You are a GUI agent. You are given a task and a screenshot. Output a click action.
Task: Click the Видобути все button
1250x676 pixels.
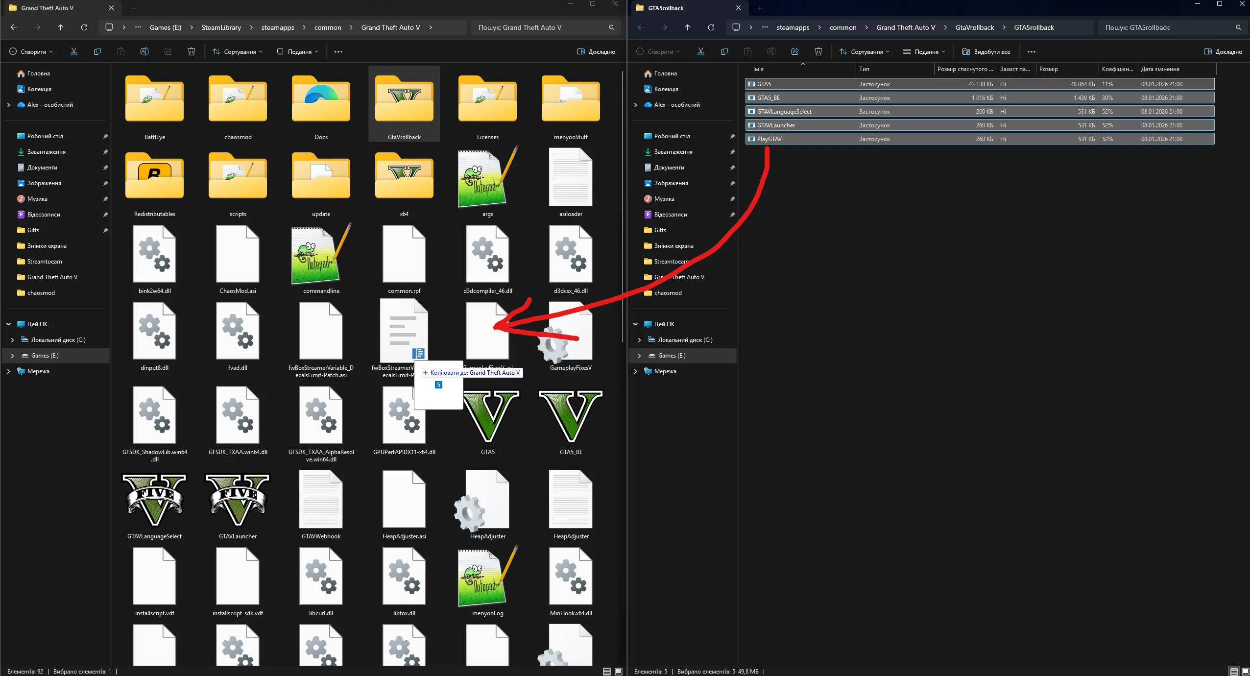click(986, 51)
